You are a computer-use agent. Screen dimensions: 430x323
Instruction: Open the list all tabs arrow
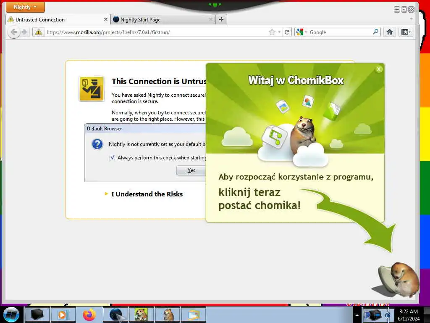[x=411, y=19]
